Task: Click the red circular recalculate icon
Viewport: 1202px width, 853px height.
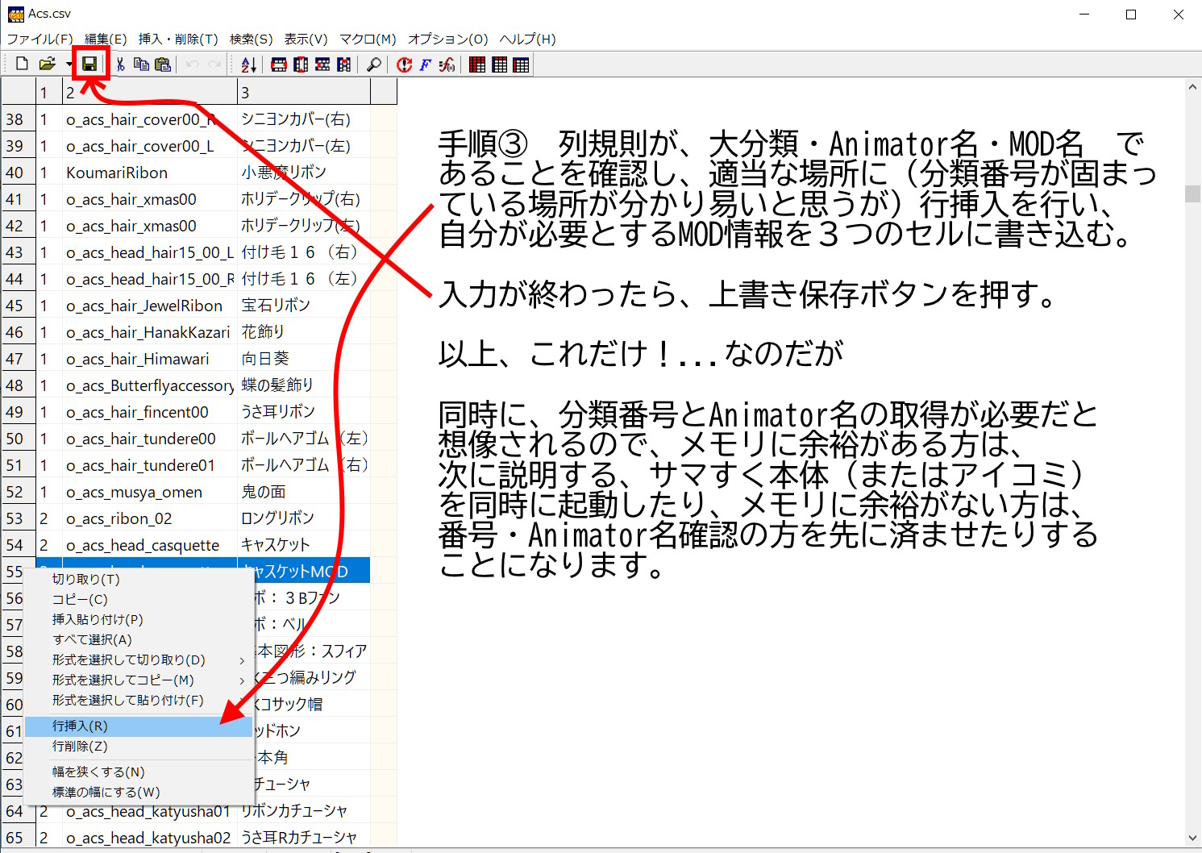Action: [404, 64]
